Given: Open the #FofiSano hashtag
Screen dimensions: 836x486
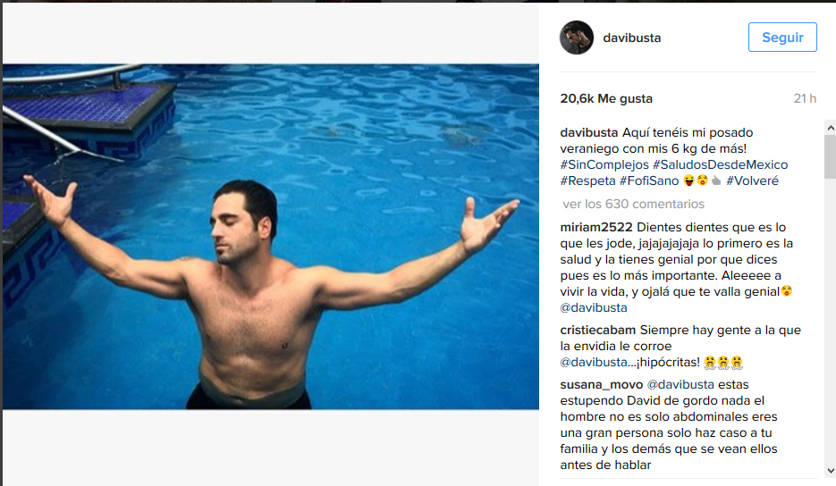Looking at the screenshot, I should coord(649,180).
